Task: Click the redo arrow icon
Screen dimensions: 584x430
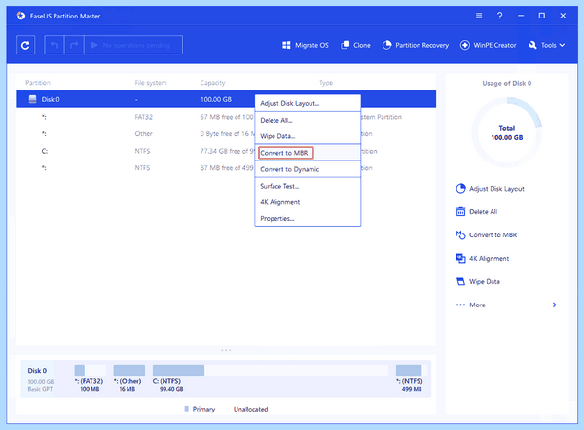Action: click(x=74, y=45)
